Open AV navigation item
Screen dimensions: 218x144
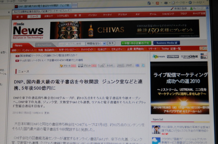click(x=138, y=14)
